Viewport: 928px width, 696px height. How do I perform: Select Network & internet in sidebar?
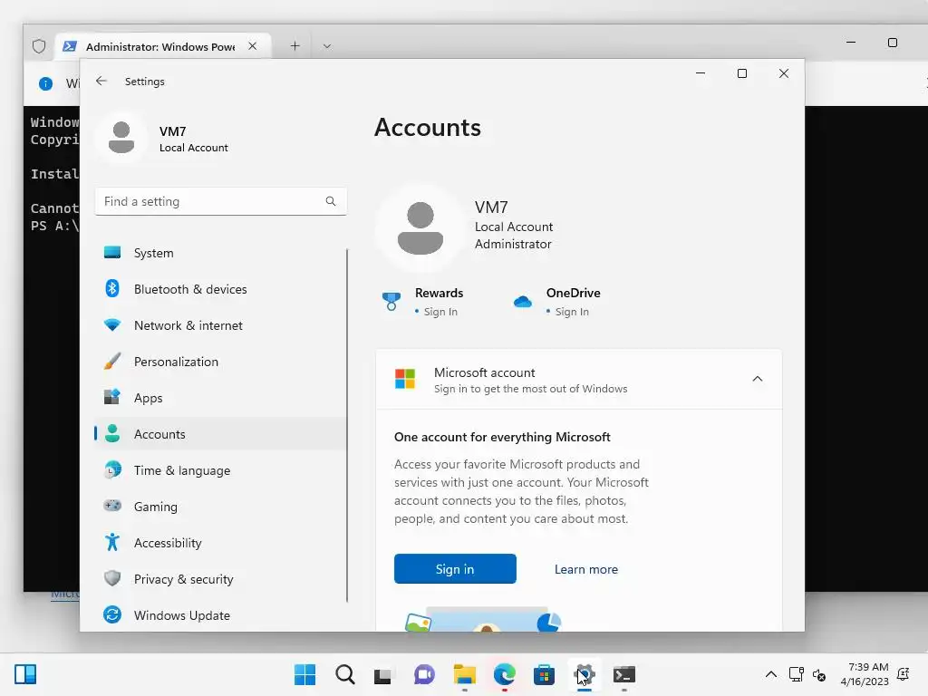pos(220,325)
